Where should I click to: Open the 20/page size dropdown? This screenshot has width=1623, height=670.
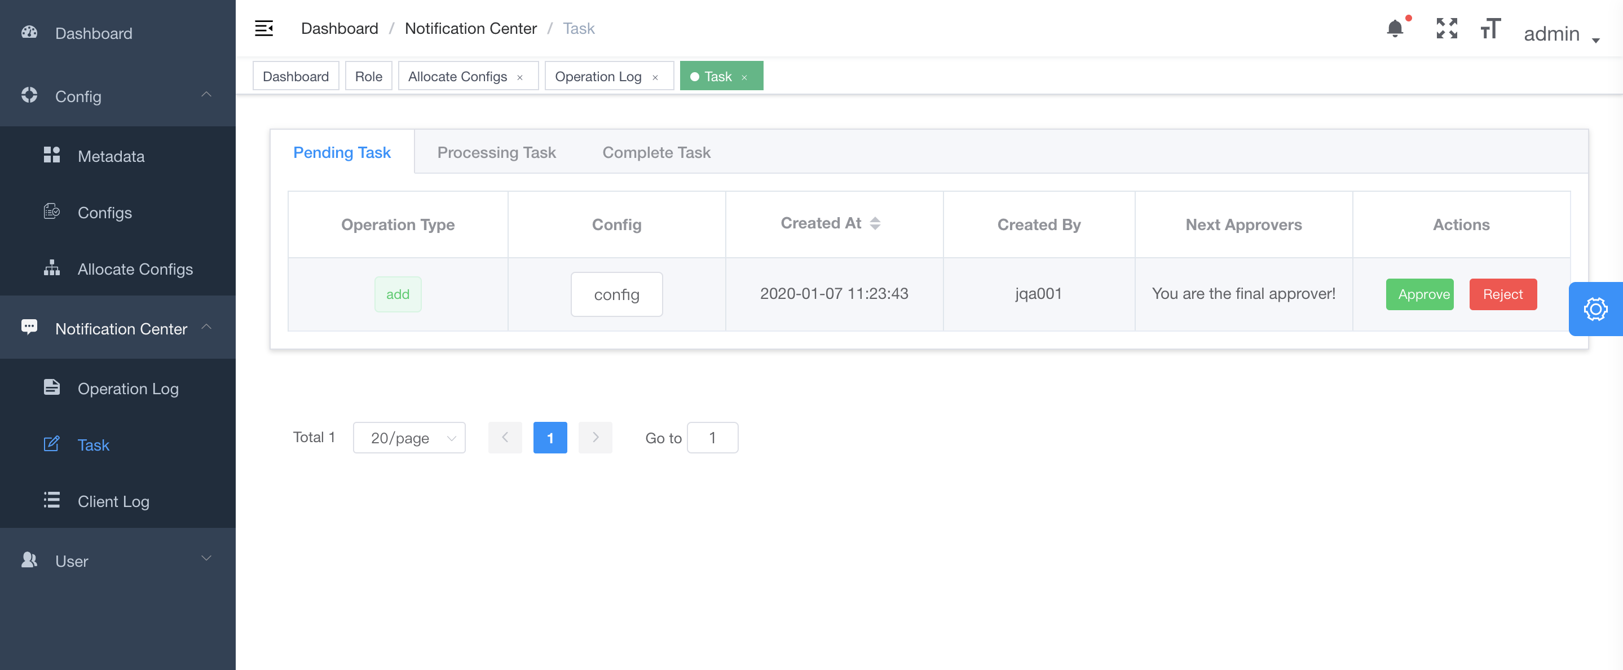(409, 438)
